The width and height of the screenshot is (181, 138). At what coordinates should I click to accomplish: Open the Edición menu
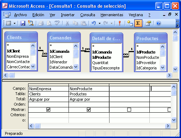[x=38, y=15]
